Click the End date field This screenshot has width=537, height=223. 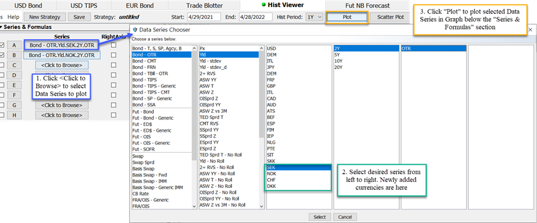point(256,17)
